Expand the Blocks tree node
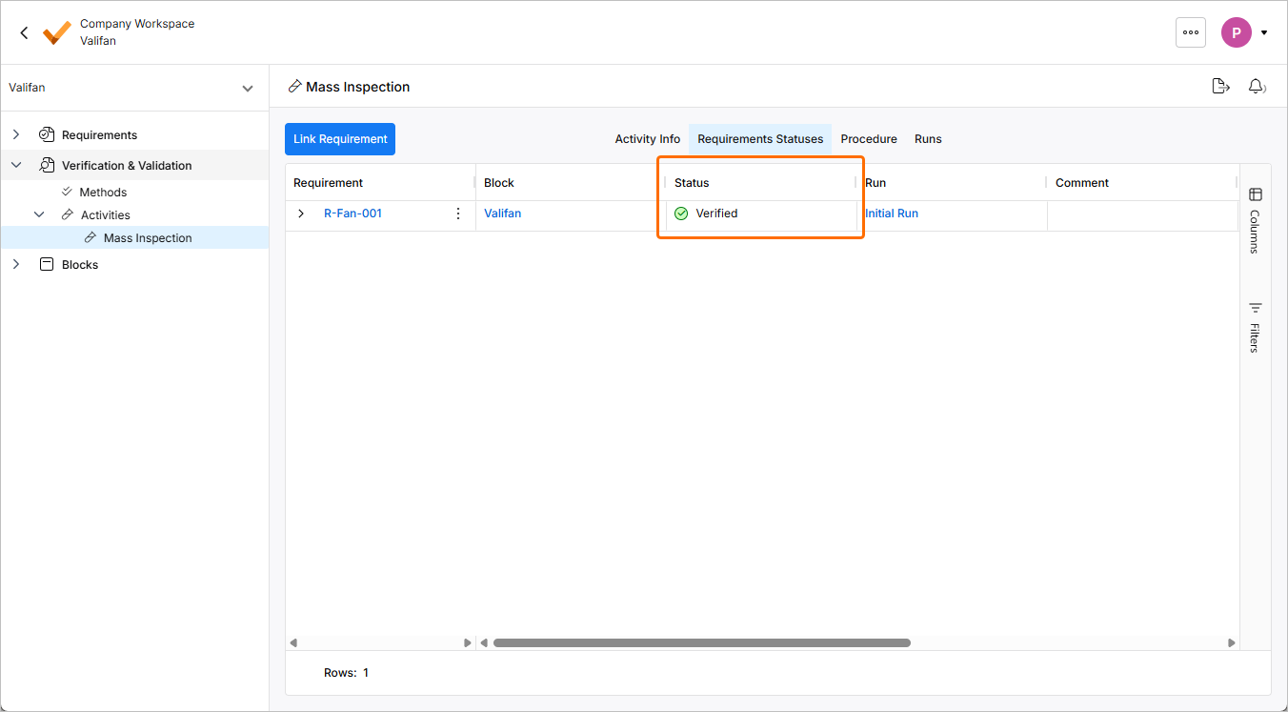 click(16, 265)
